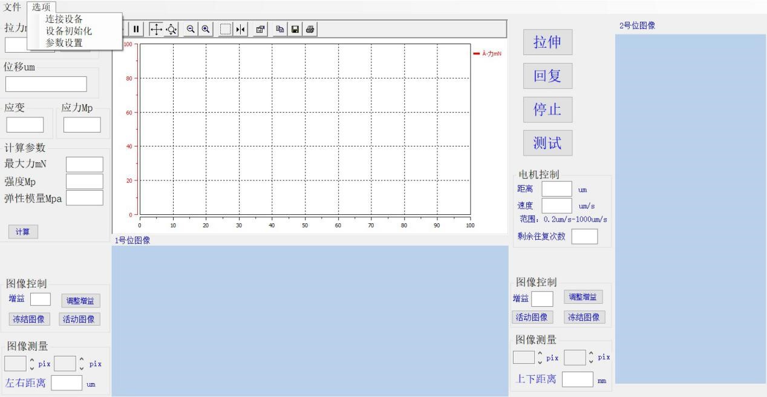The width and height of the screenshot is (767, 397).
Task: Focus the 弹性模量Mpa input field
Action: tap(85, 198)
